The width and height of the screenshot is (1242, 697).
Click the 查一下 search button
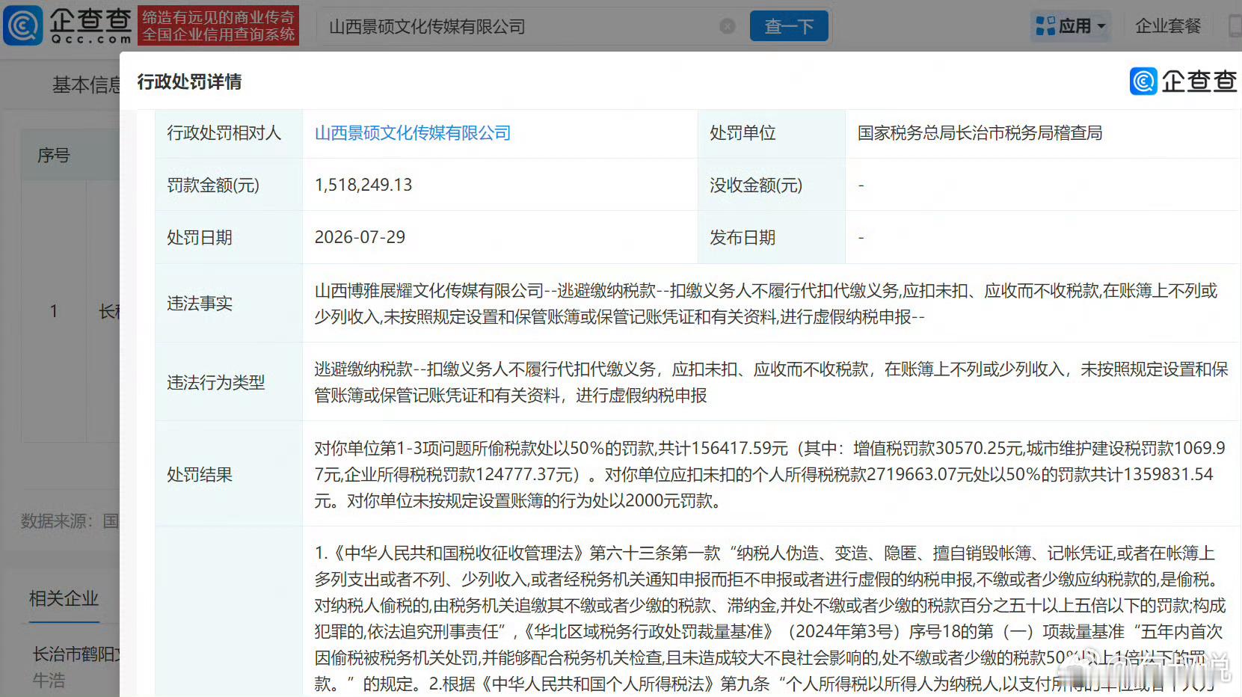(789, 26)
